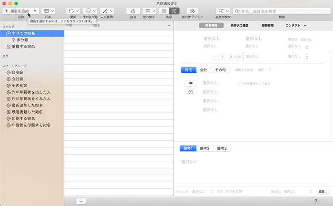Enable 特殊番号として扱う checkbox
This screenshot has width=333, height=206.
pyautogui.click(x=240, y=83)
